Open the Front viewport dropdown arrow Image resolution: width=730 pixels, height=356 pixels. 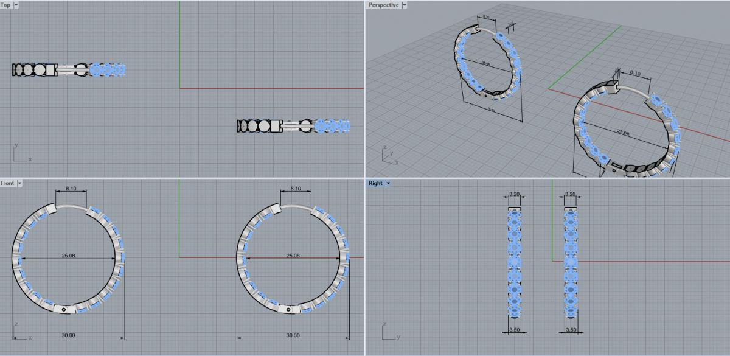[x=19, y=183]
